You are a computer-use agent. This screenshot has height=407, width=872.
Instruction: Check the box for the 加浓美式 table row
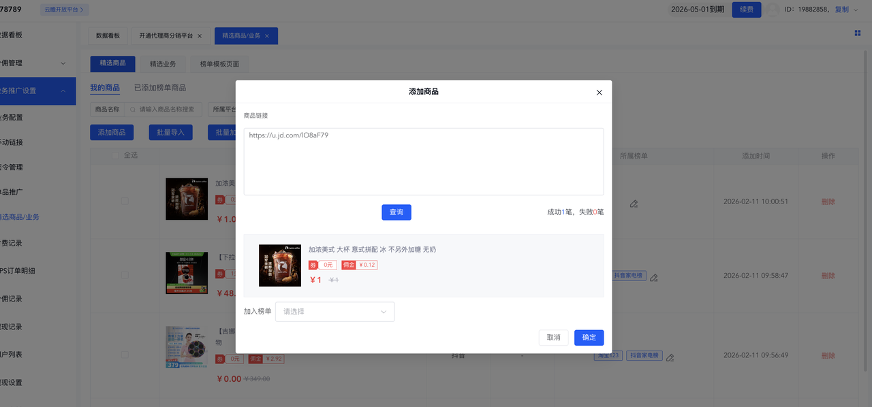pos(125,201)
